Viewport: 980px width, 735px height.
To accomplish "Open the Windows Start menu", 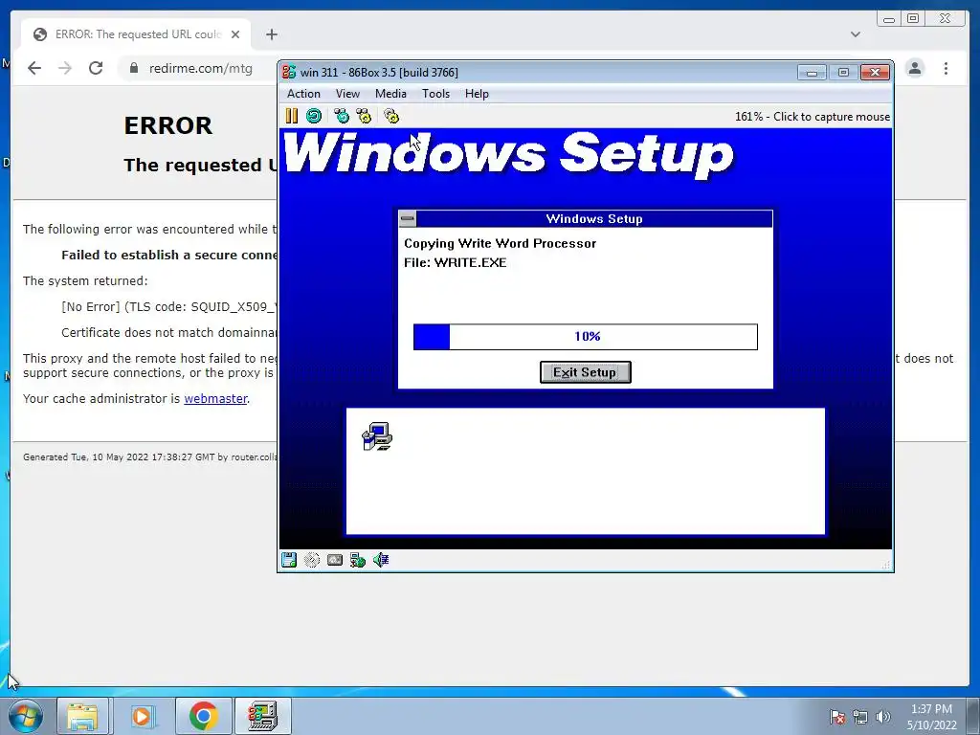I will point(24,716).
